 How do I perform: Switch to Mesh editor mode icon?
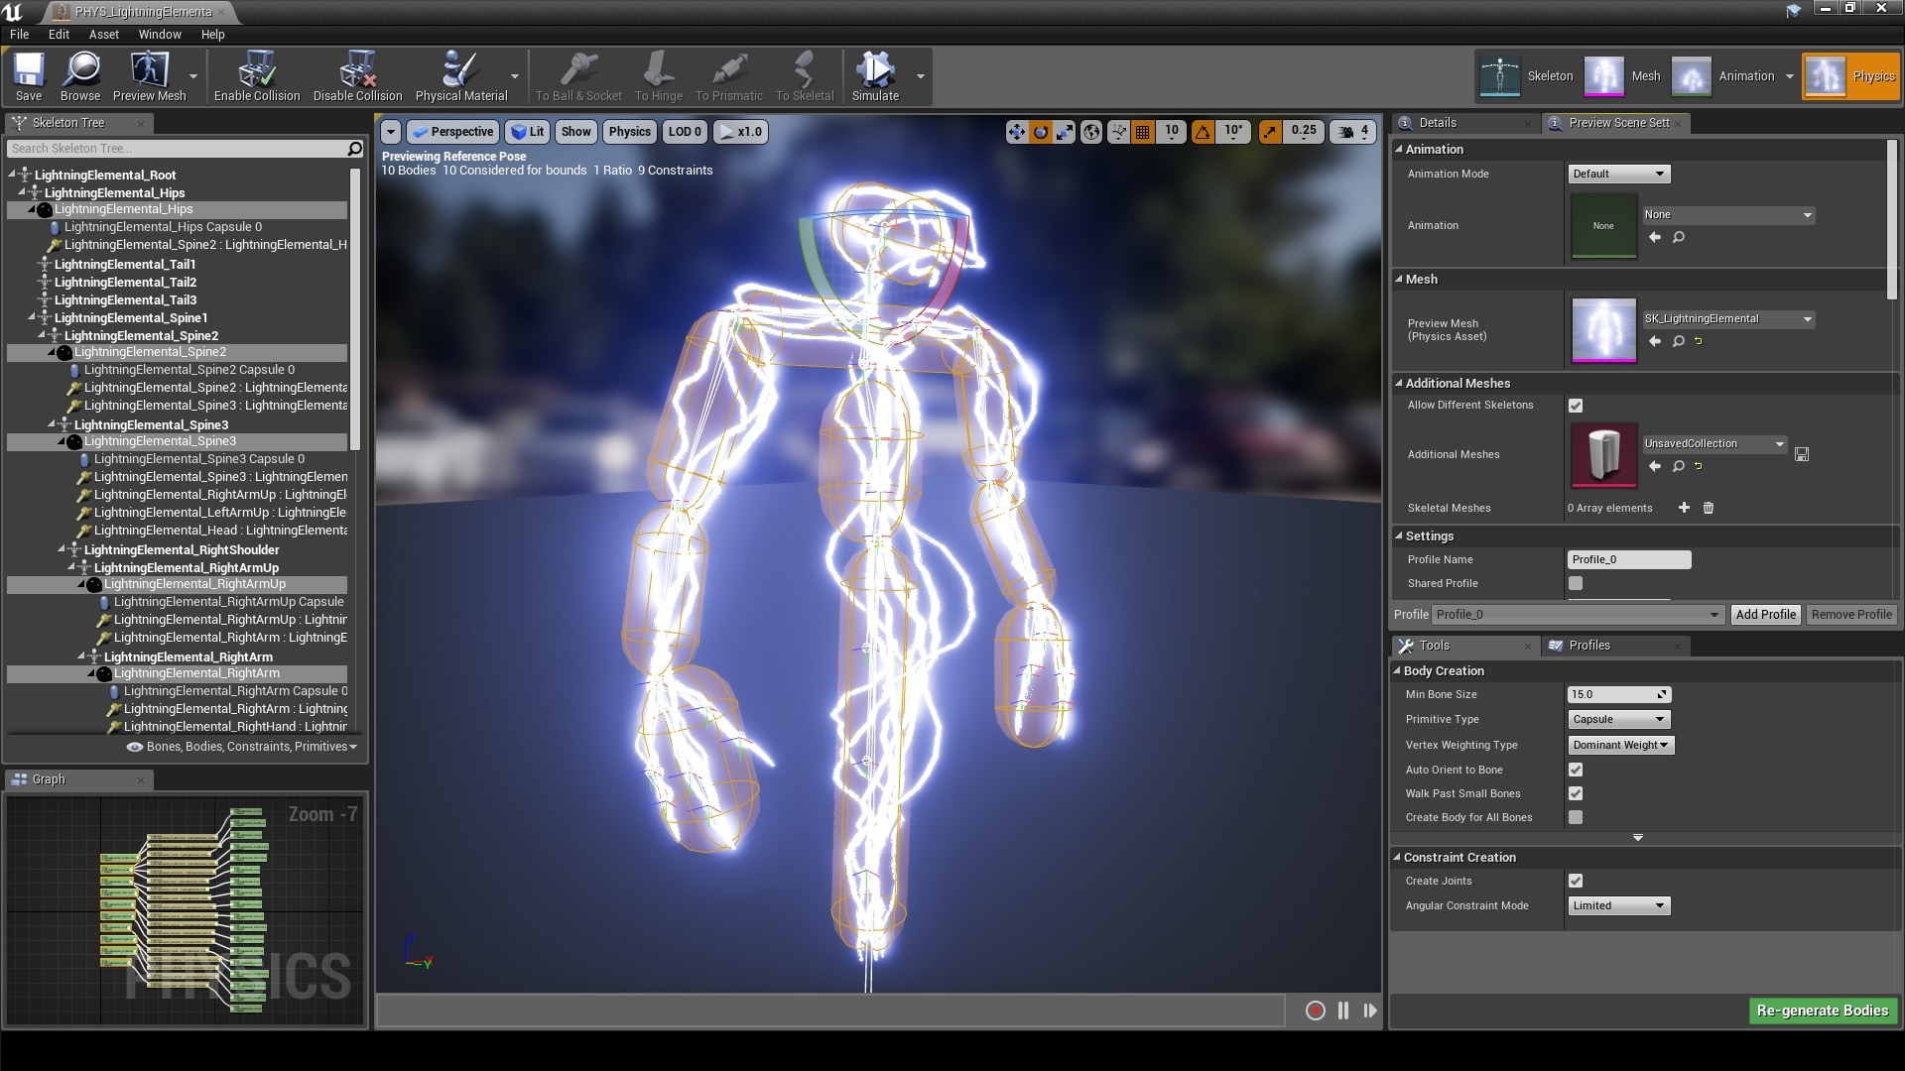1604,75
